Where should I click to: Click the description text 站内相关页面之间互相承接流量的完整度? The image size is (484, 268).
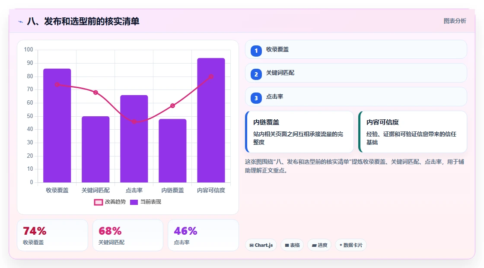pos(298,138)
